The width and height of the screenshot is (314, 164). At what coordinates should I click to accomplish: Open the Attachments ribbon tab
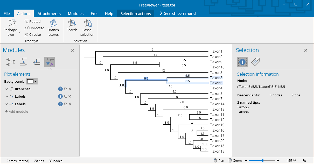(x=49, y=13)
